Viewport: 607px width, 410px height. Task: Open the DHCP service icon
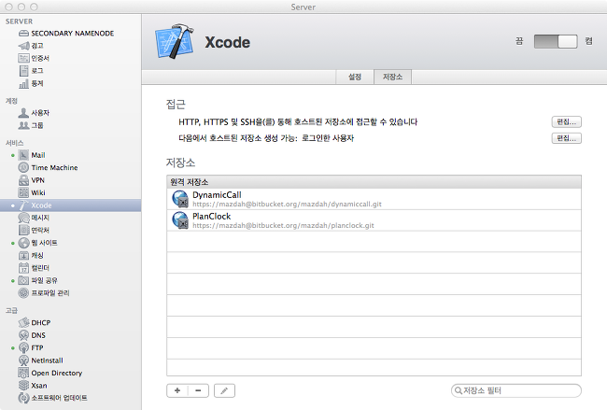click(x=23, y=322)
